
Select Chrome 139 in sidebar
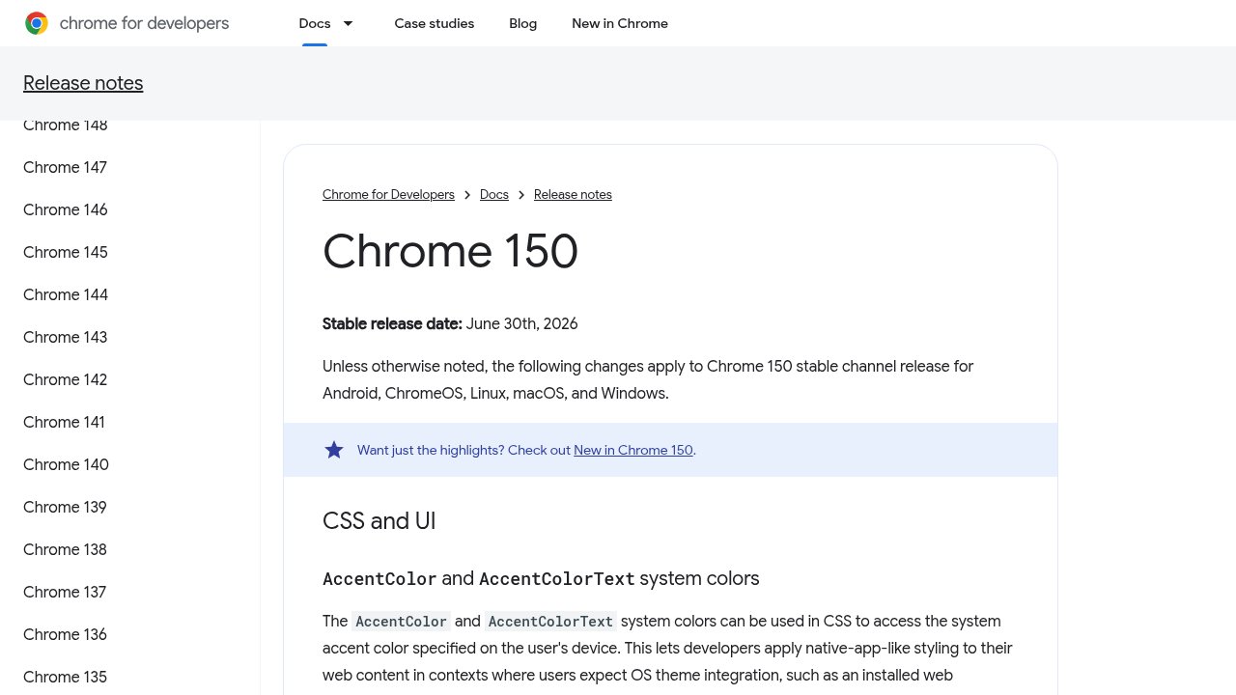click(x=65, y=507)
